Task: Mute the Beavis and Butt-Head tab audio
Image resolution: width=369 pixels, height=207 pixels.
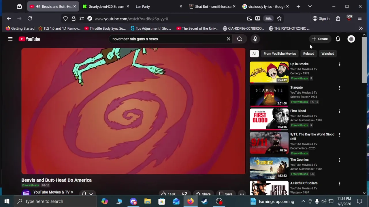Action: pos(38,6)
